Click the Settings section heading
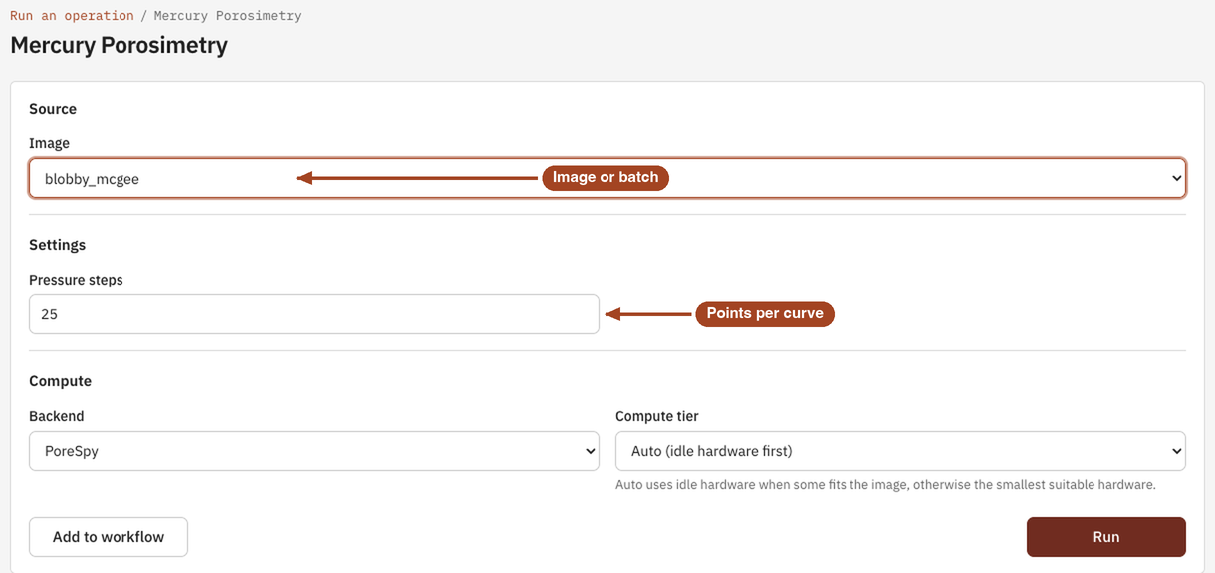This screenshot has height=573, width=1215. point(58,245)
